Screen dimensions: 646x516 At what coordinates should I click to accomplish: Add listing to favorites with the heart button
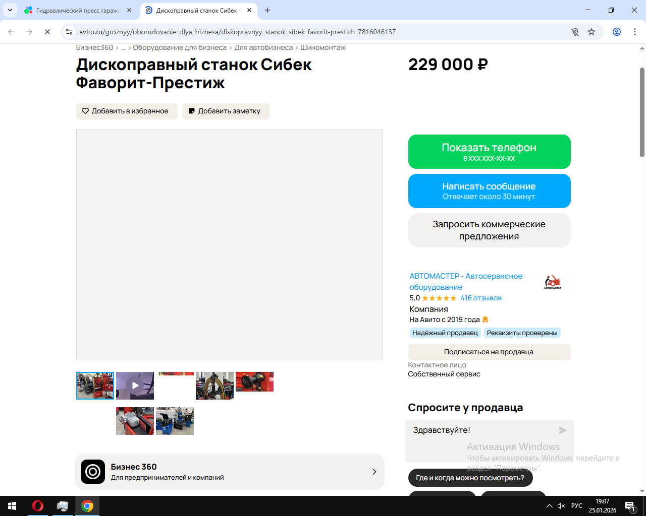(127, 111)
